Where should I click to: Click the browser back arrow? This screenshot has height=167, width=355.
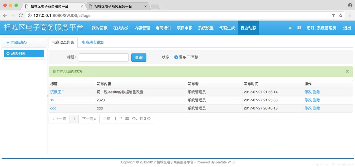pyautogui.click(x=5, y=15)
